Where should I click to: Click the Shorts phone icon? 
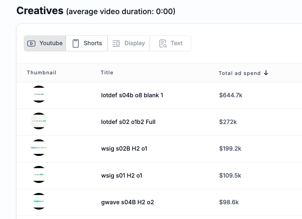click(76, 43)
